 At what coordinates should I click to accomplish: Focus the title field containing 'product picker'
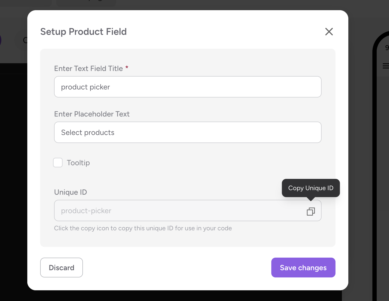188,87
